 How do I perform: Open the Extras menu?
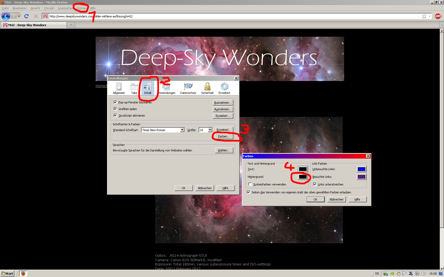tap(81, 8)
